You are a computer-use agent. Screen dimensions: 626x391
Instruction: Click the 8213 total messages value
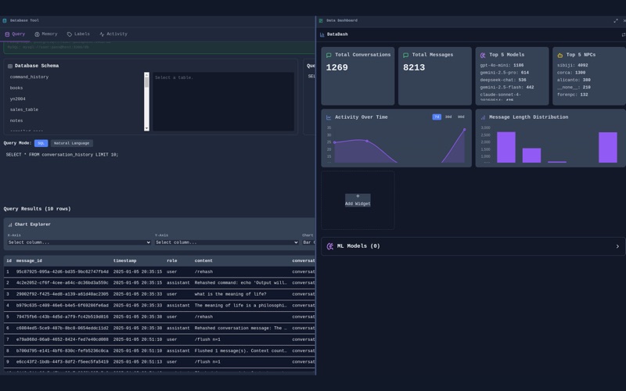click(414, 68)
